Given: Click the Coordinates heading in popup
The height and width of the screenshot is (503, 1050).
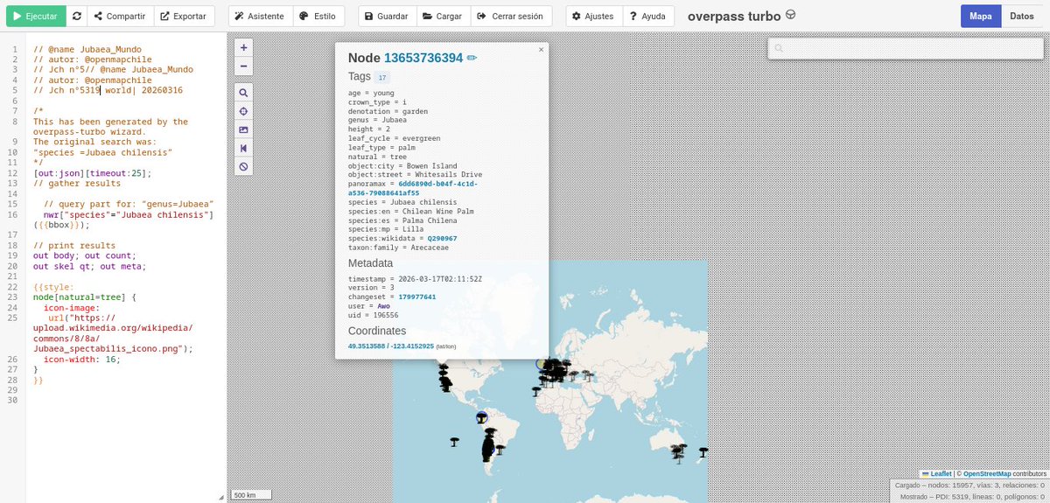Looking at the screenshot, I should coord(377,331).
